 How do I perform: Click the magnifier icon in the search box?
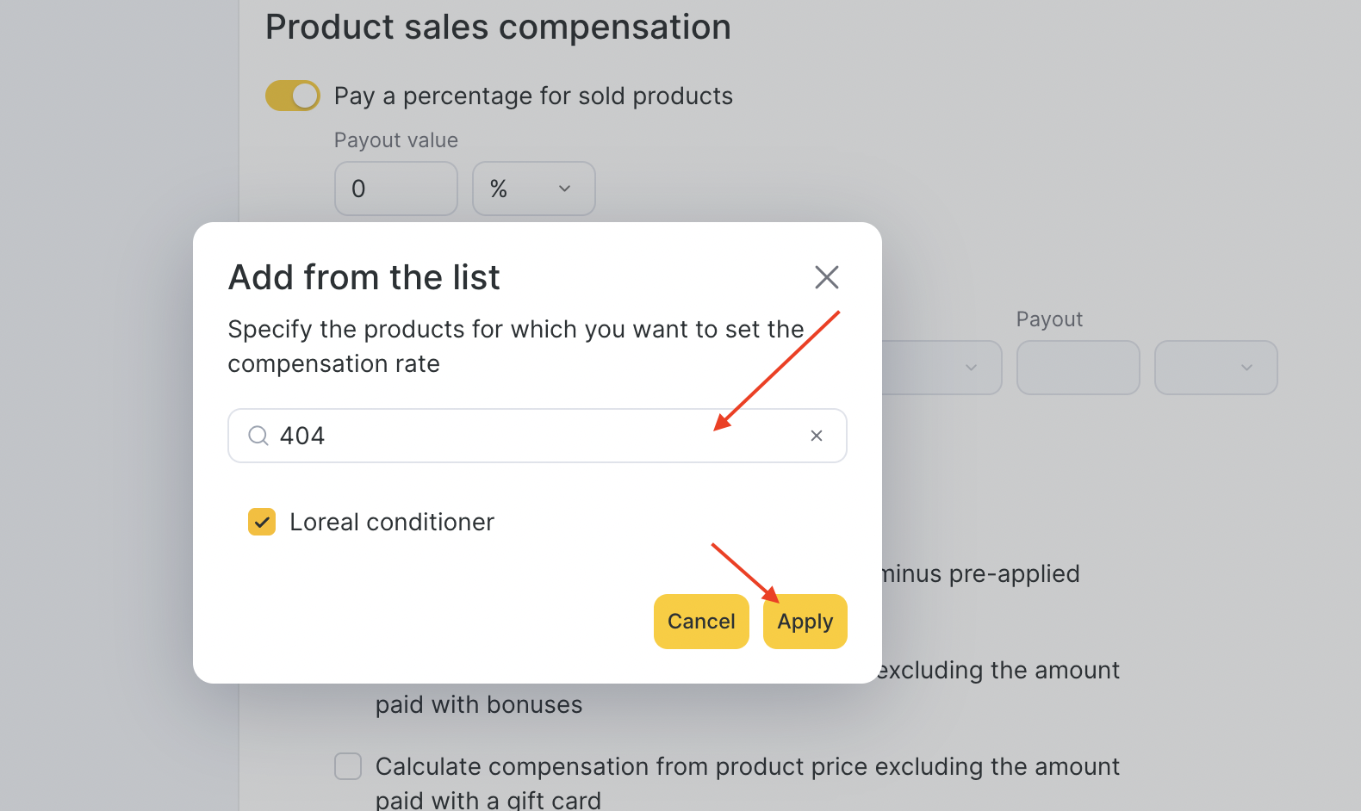(x=258, y=436)
